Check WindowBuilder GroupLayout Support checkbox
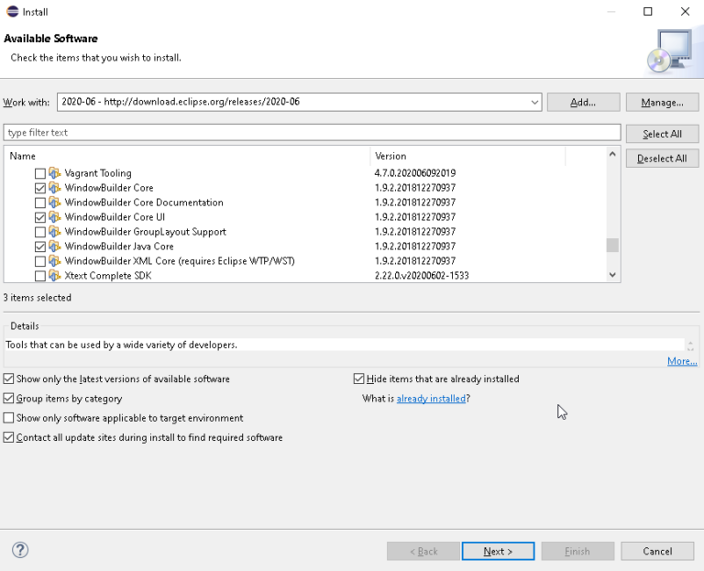The height and width of the screenshot is (571, 704). (40, 232)
